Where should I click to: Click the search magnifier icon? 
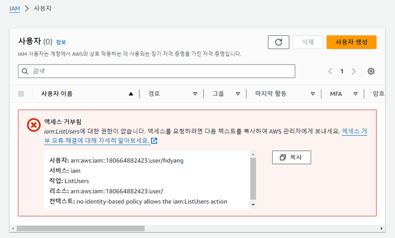point(25,71)
